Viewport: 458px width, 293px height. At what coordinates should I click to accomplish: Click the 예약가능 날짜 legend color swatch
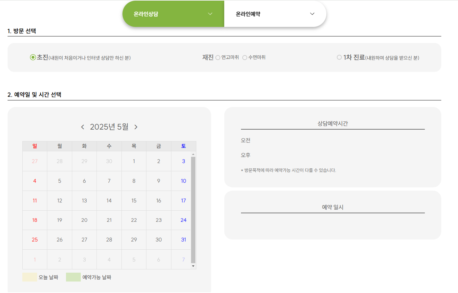(73, 277)
